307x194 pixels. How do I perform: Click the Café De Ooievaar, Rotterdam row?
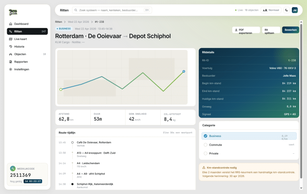(x=125, y=144)
